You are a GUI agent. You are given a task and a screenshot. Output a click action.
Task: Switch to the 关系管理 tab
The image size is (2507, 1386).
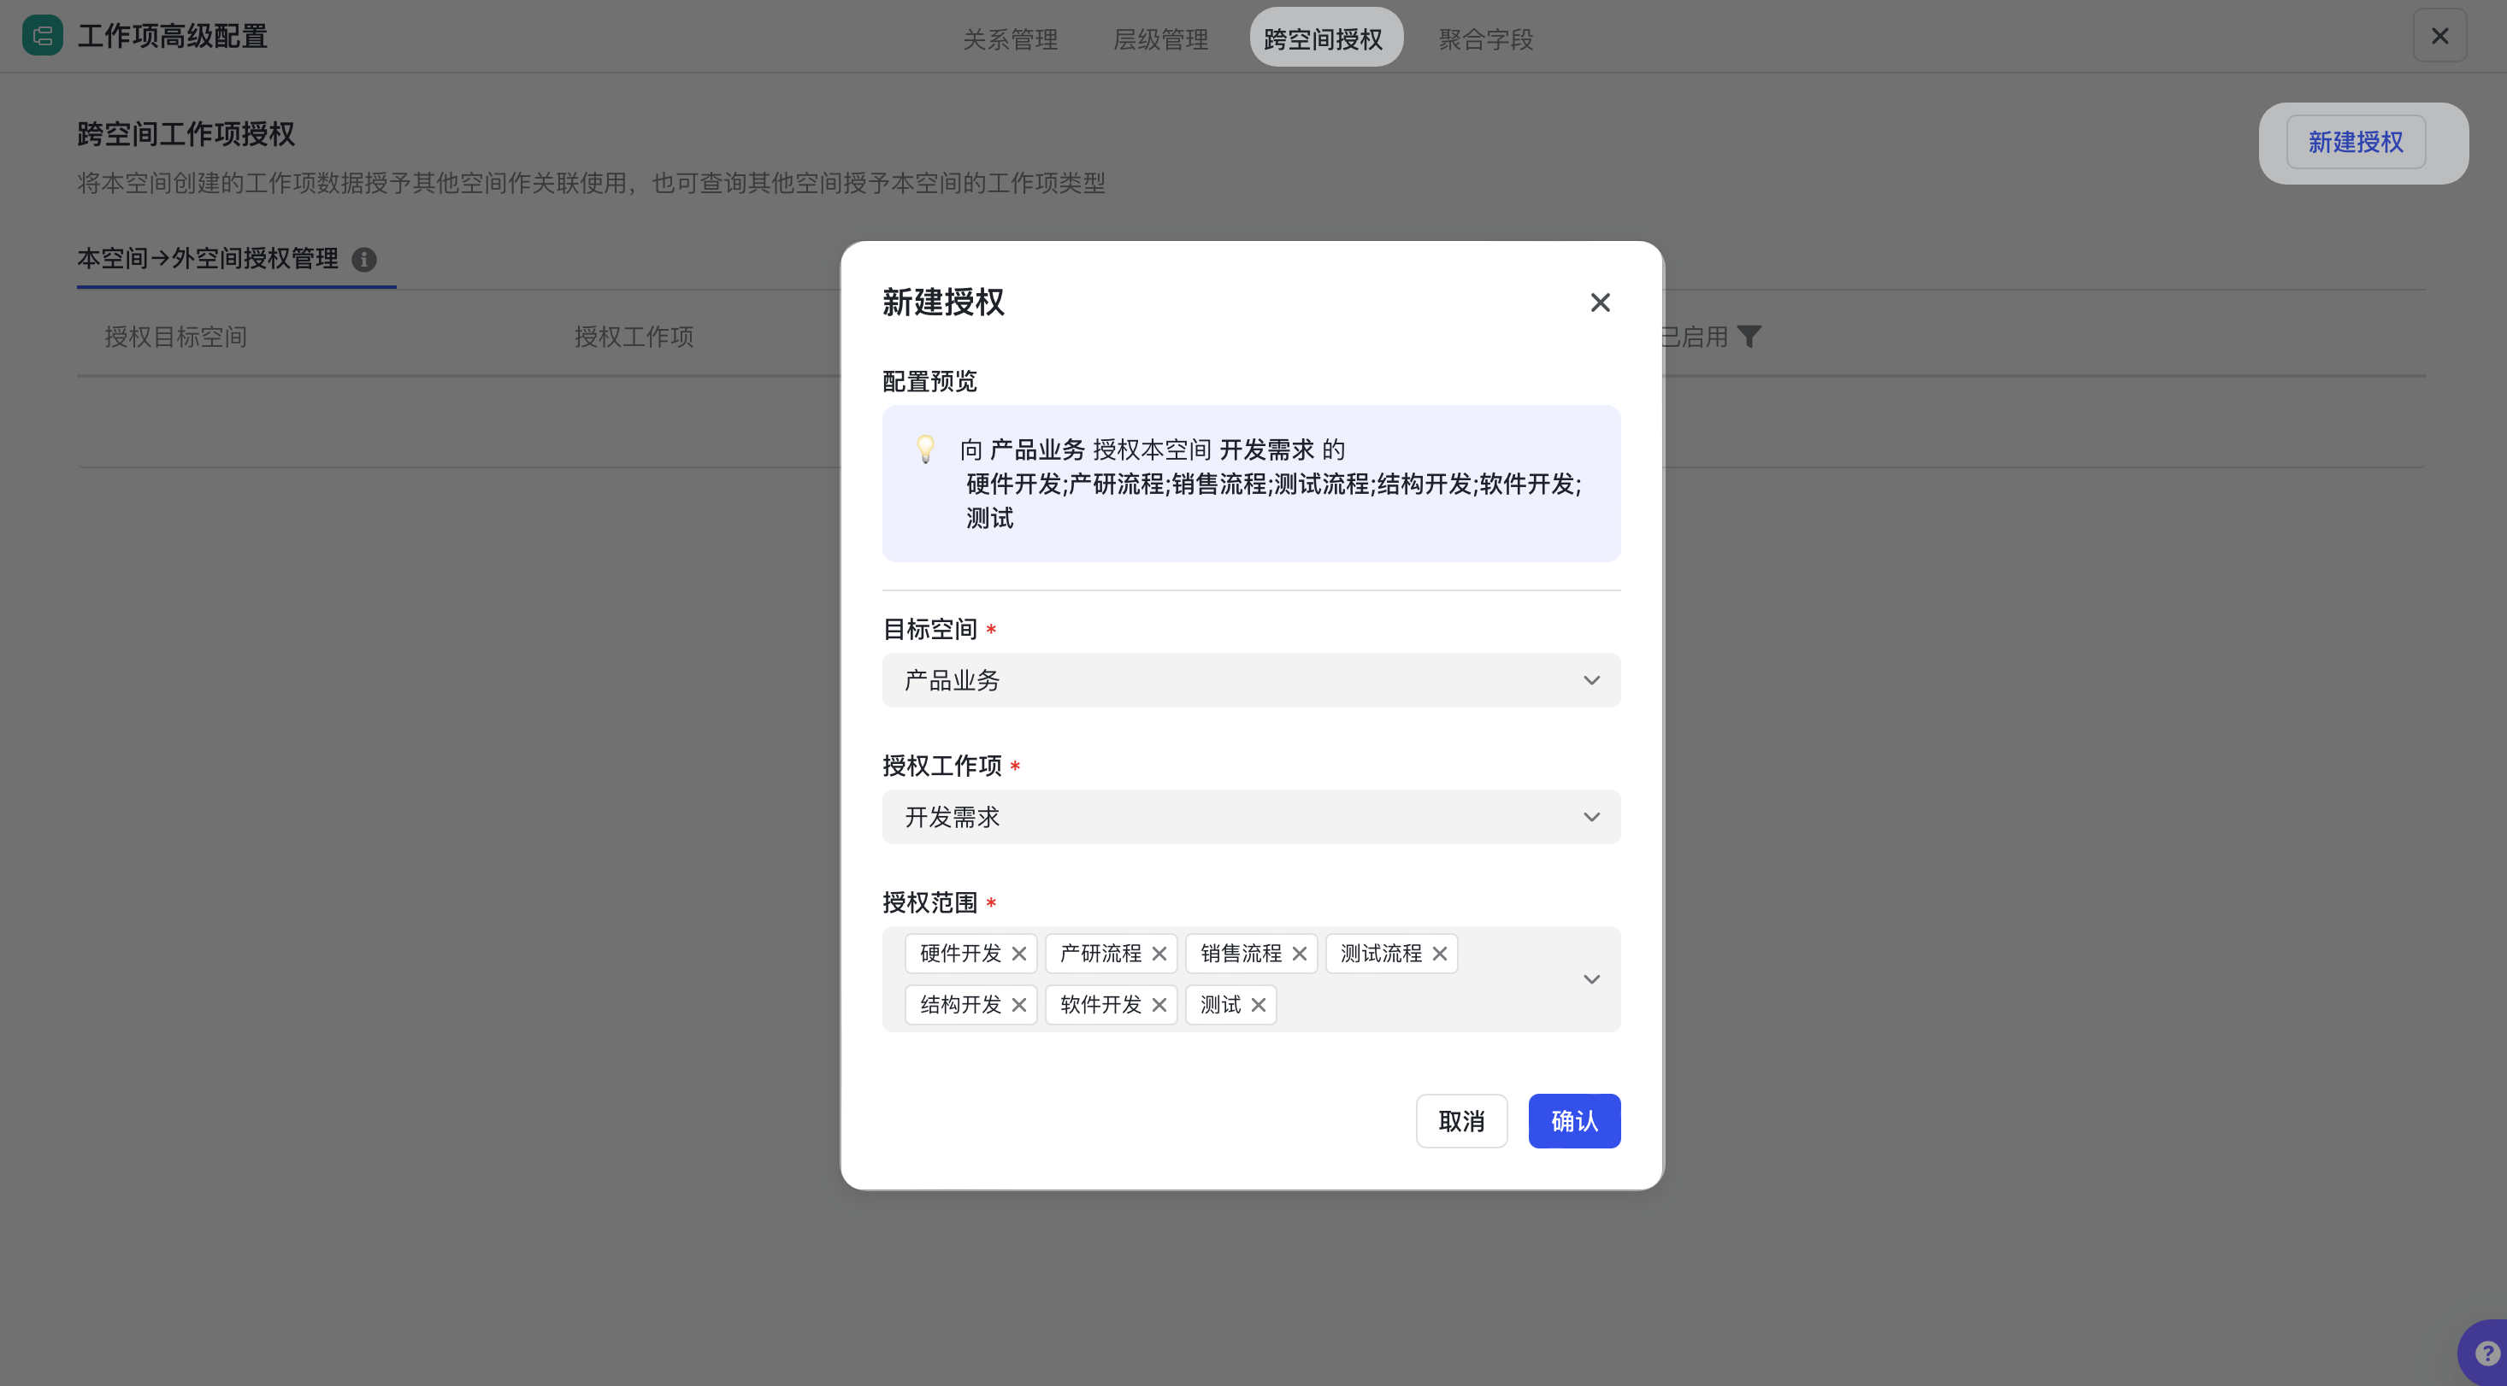tap(1010, 39)
